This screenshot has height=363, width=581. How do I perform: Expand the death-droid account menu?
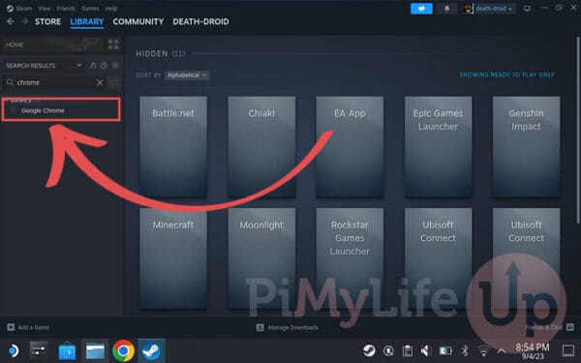[x=488, y=9]
